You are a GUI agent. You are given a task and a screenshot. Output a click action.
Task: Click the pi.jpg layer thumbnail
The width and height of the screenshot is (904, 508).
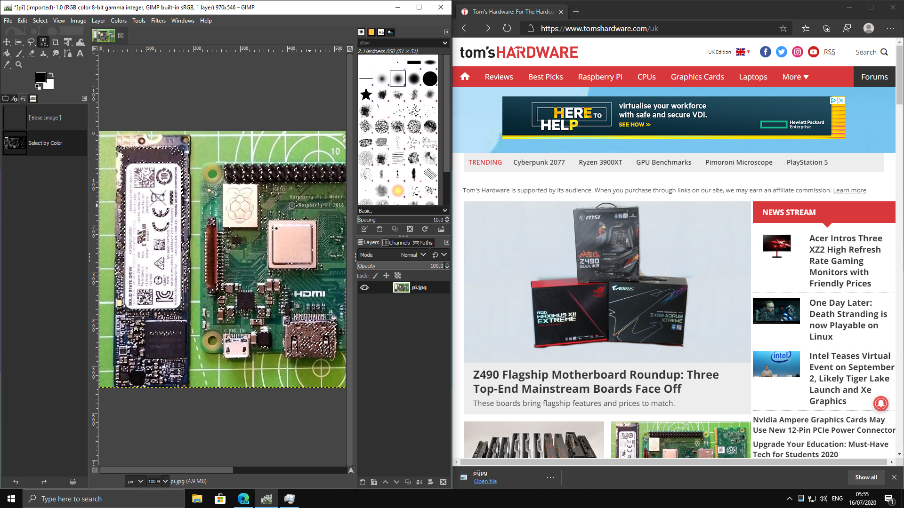[401, 287]
